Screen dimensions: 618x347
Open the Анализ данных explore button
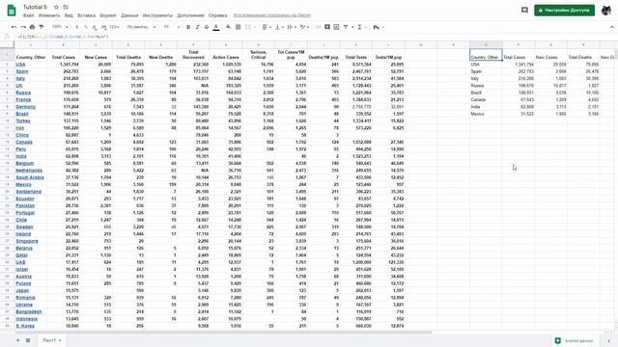(x=575, y=340)
